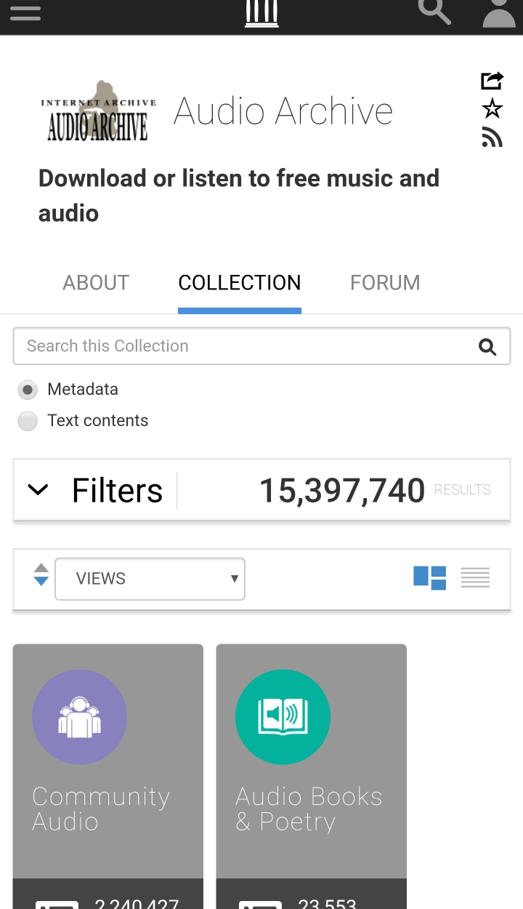
Task: Open Community Audio purple circle icon
Action: [79, 717]
